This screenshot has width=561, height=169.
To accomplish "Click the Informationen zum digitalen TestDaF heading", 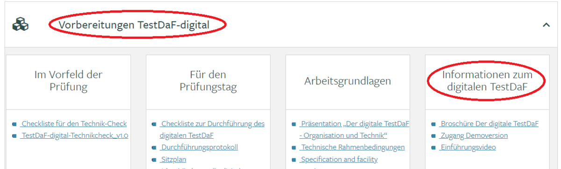I will coord(487,81).
